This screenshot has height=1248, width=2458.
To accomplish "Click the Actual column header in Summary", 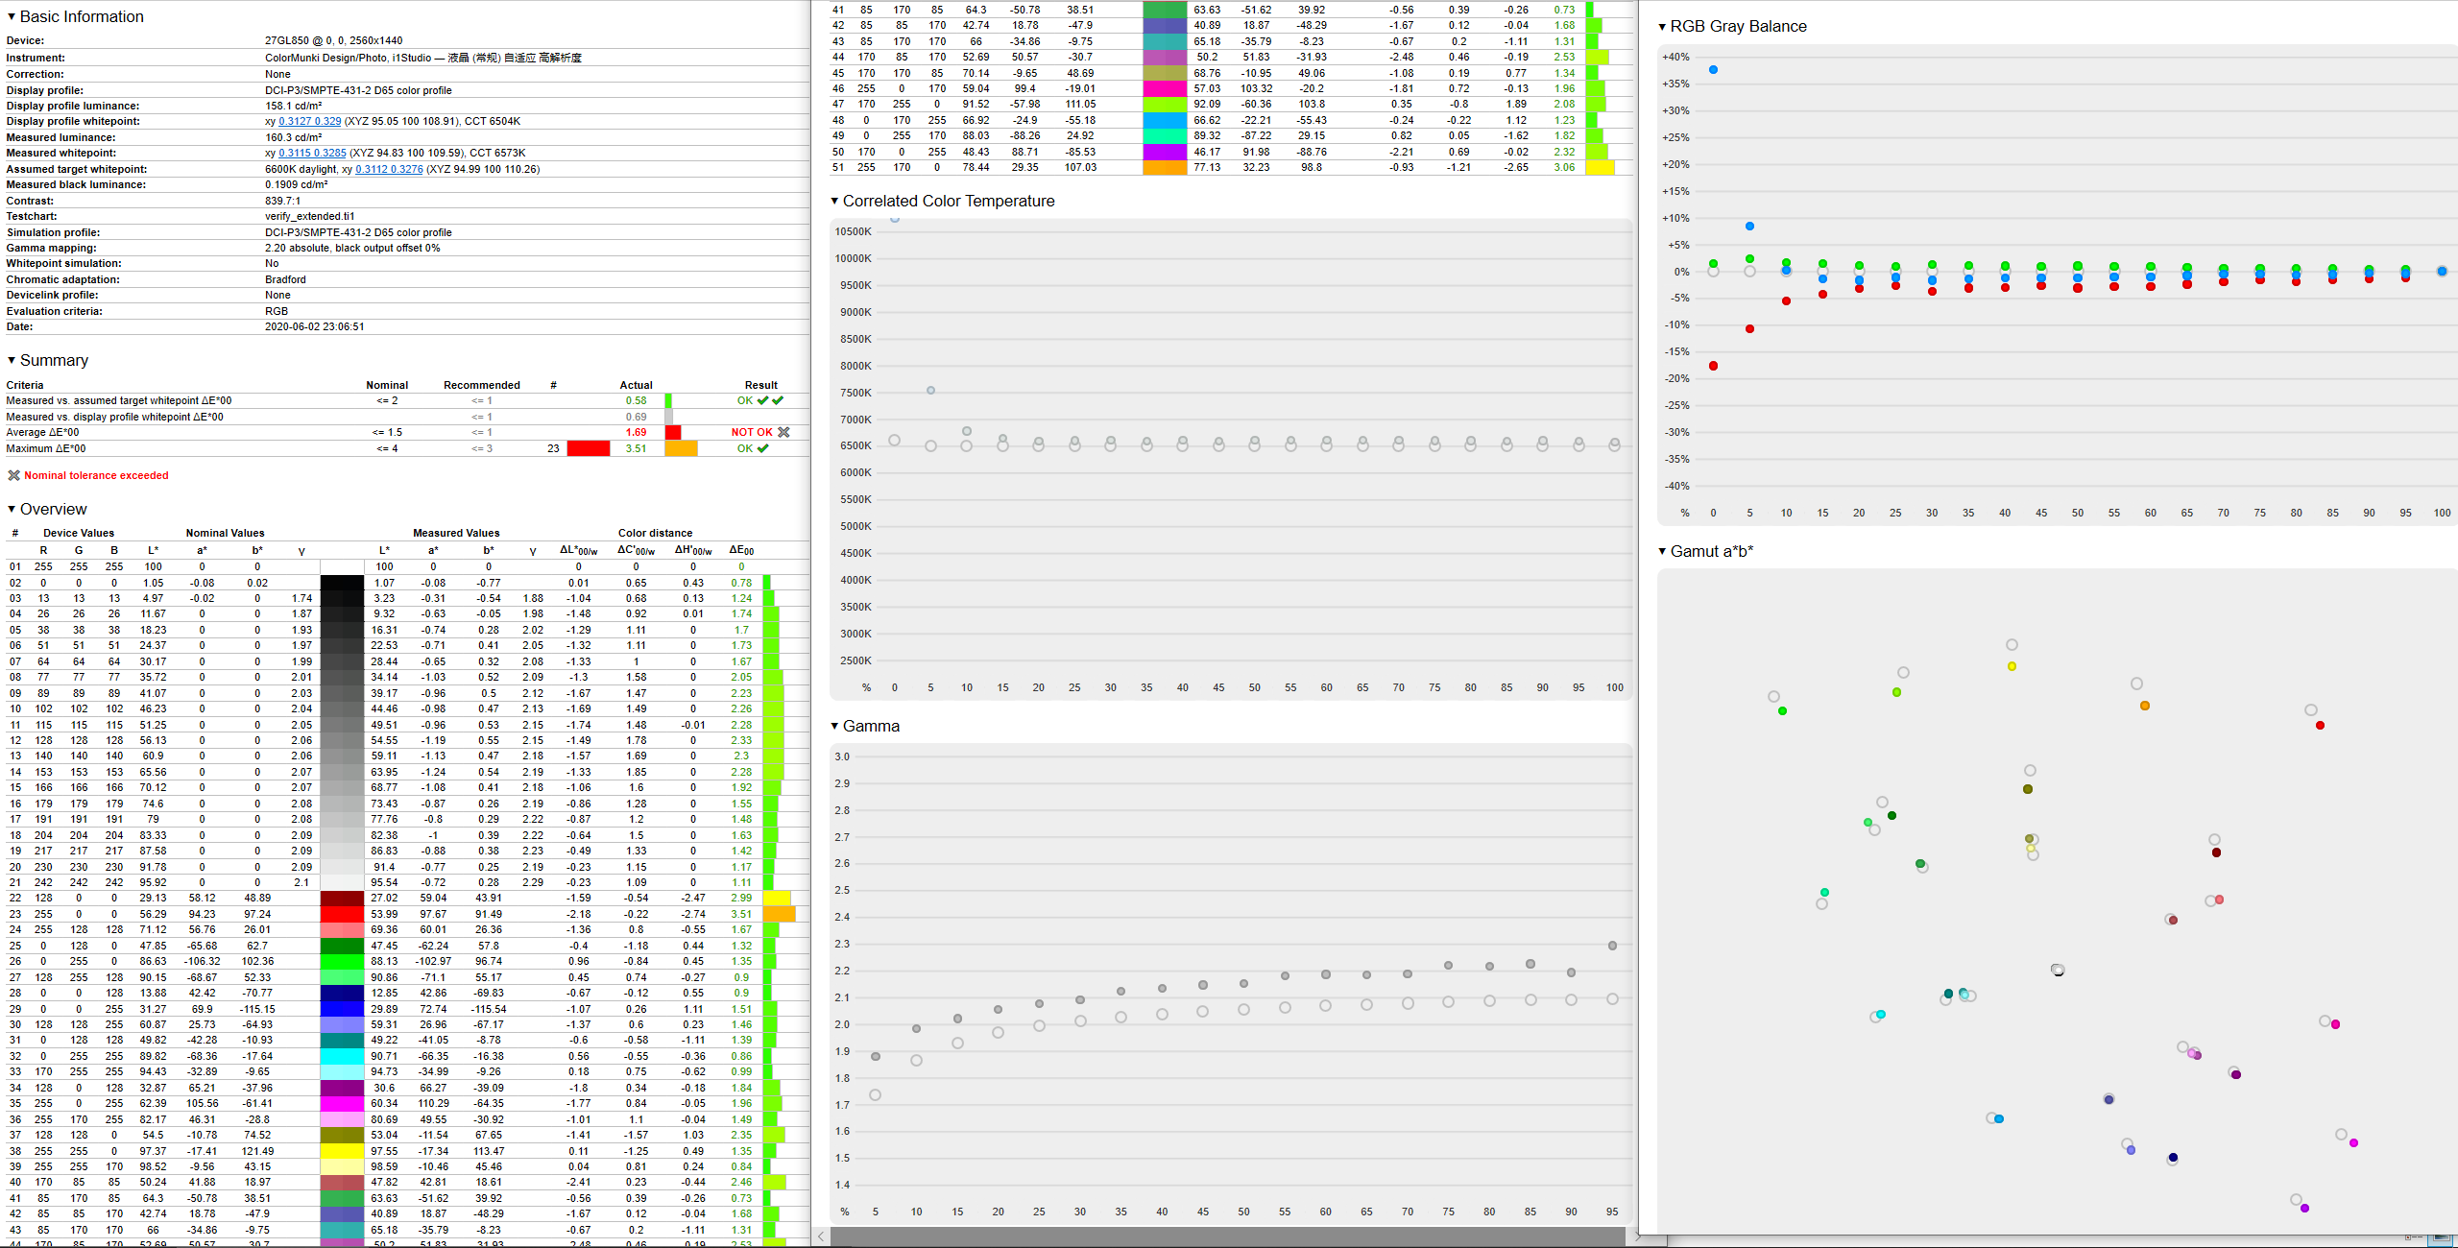I will click(x=636, y=385).
